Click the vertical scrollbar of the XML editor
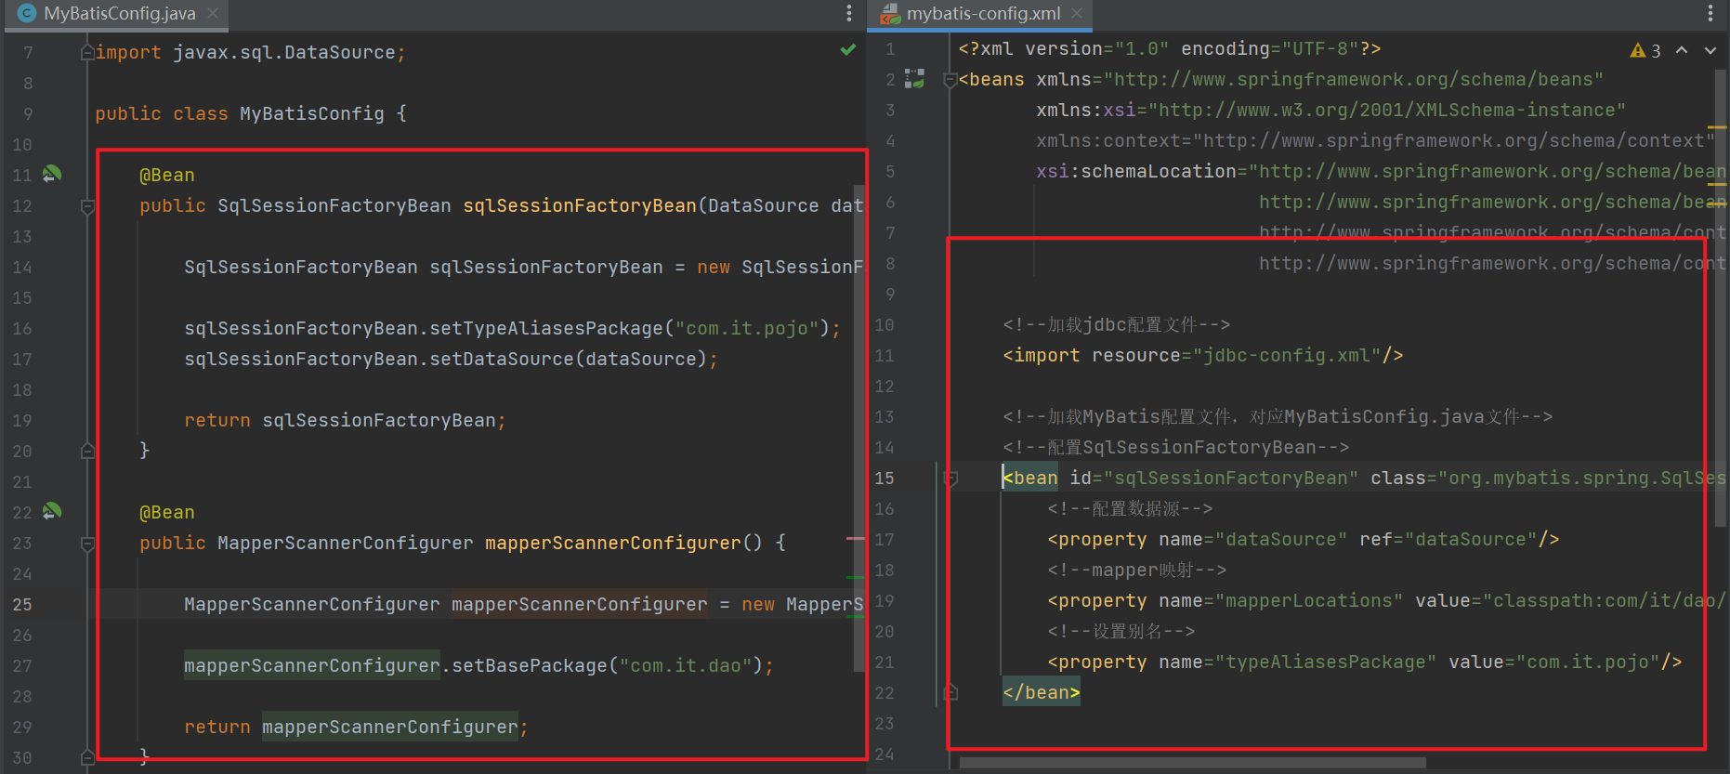1730x774 pixels. tap(1720, 297)
